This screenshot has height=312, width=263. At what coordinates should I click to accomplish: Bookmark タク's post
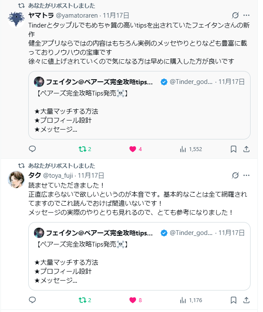(x=233, y=300)
